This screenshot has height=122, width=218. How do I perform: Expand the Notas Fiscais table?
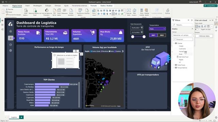coord(174,65)
